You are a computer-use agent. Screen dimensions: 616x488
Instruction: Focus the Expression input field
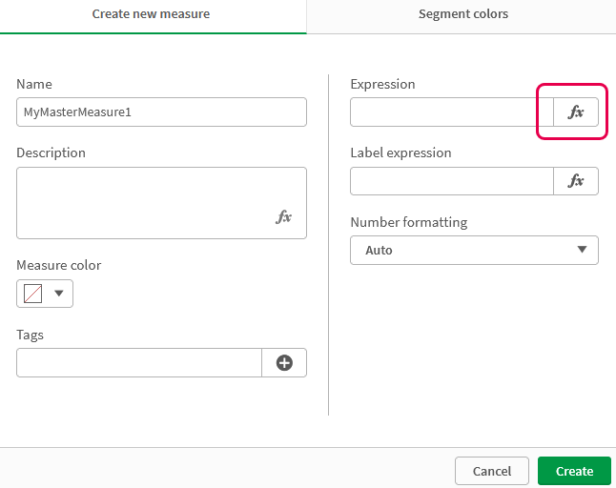pyautogui.click(x=451, y=112)
